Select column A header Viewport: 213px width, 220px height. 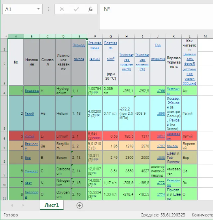pos(16,36)
